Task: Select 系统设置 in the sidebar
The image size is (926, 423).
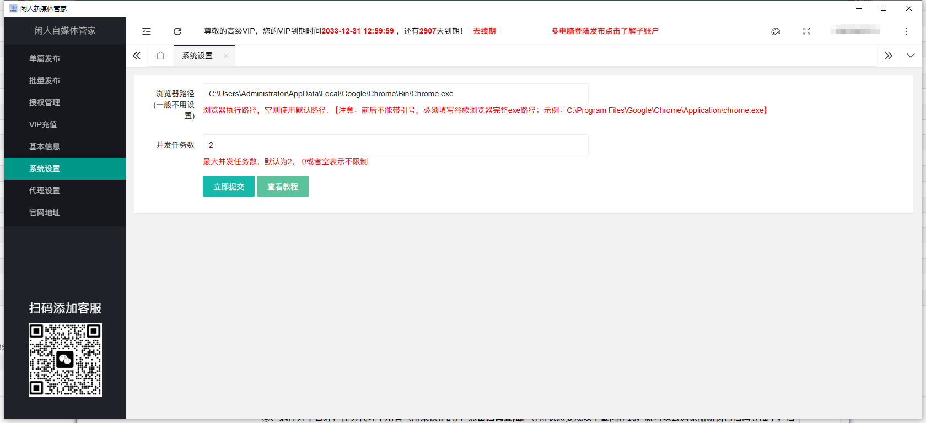Action: tap(65, 169)
